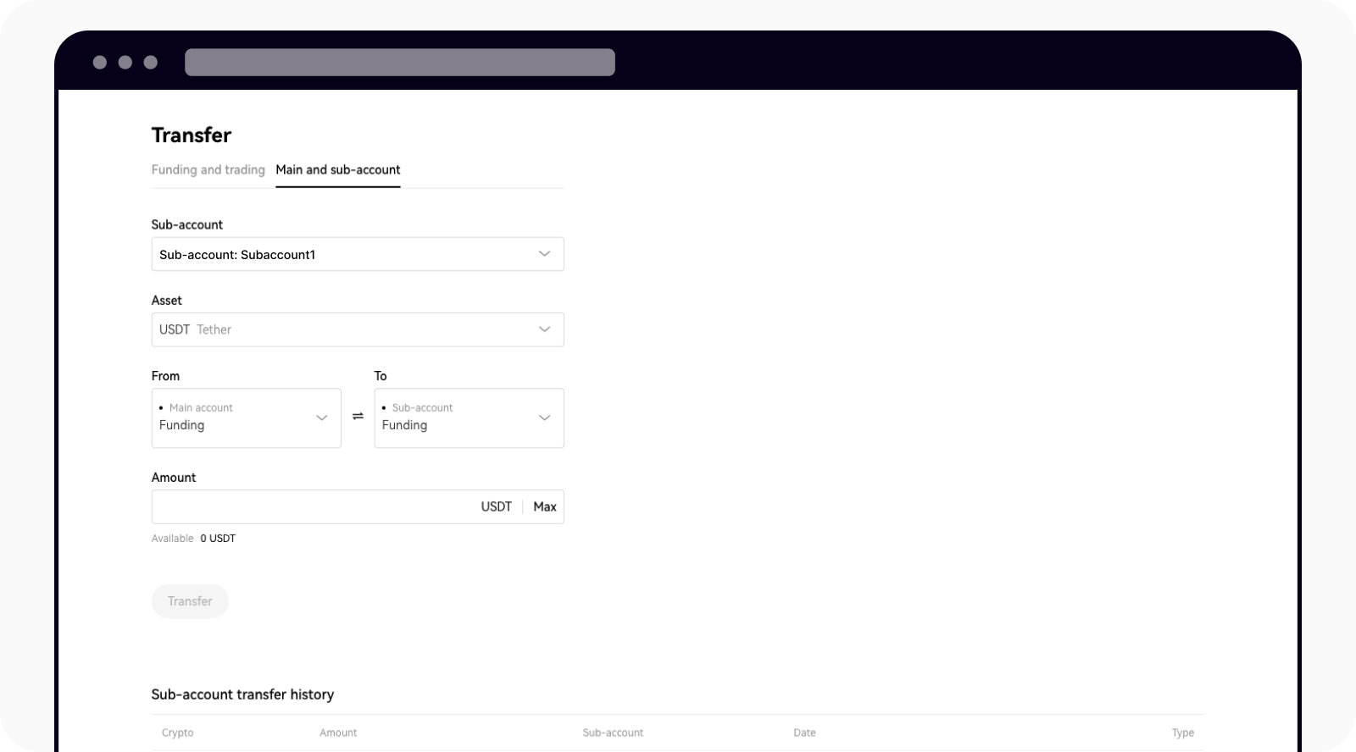Image resolution: width=1356 pixels, height=752 pixels.
Task: Click the Type column header
Action: coord(1183,733)
